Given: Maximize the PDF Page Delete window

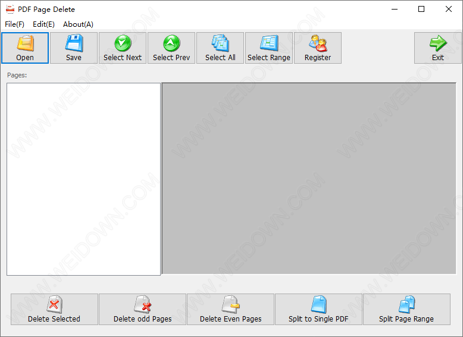Looking at the screenshot, I should pyautogui.click(x=421, y=9).
